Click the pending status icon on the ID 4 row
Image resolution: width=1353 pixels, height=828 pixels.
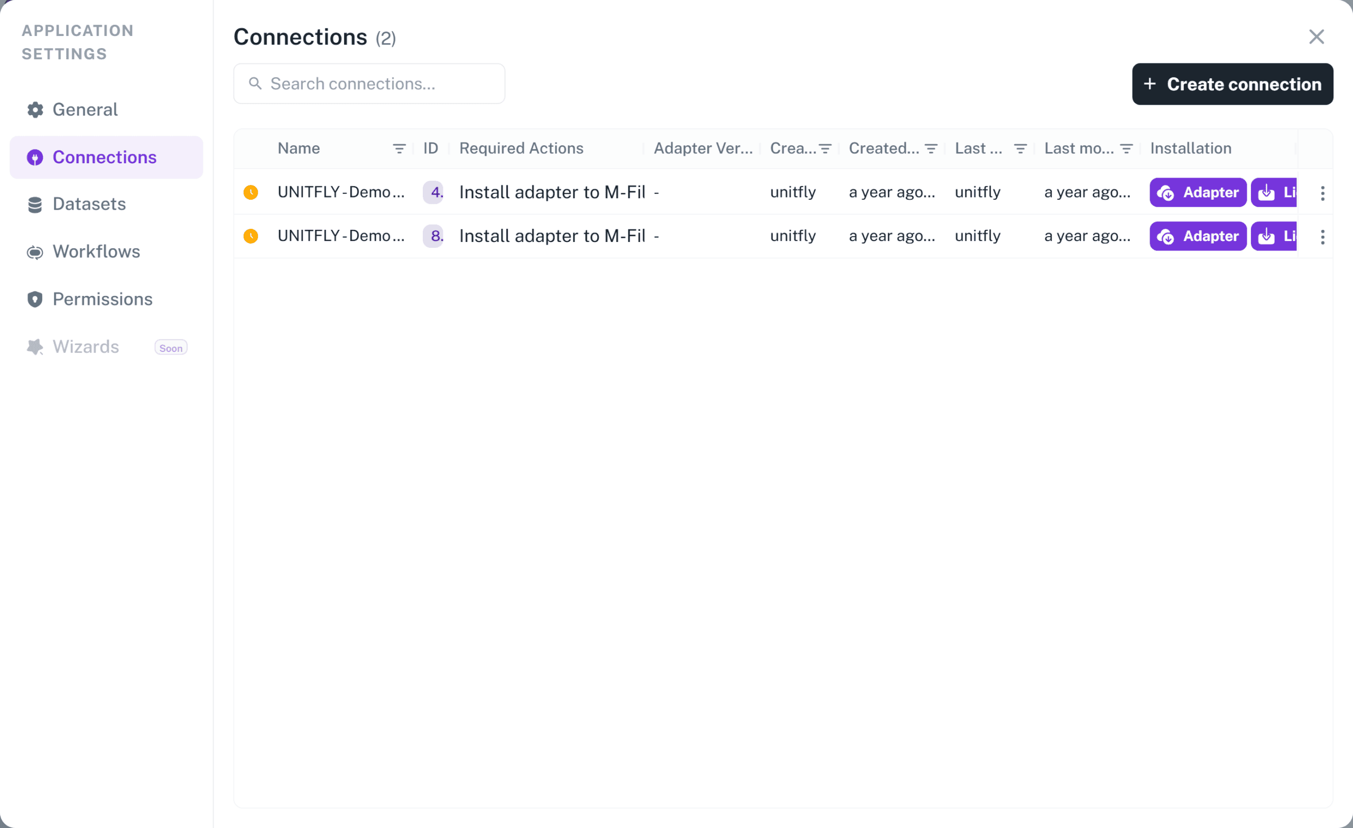click(x=251, y=192)
